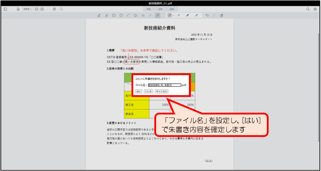Enable the hand pan tool

[x=54, y=9]
